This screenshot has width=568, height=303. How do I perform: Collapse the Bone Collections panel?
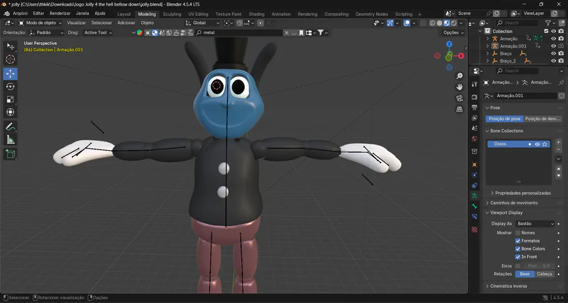506,131
